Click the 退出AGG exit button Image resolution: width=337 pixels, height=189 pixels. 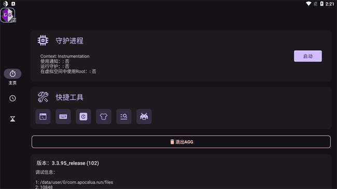(x=181, y=142)
